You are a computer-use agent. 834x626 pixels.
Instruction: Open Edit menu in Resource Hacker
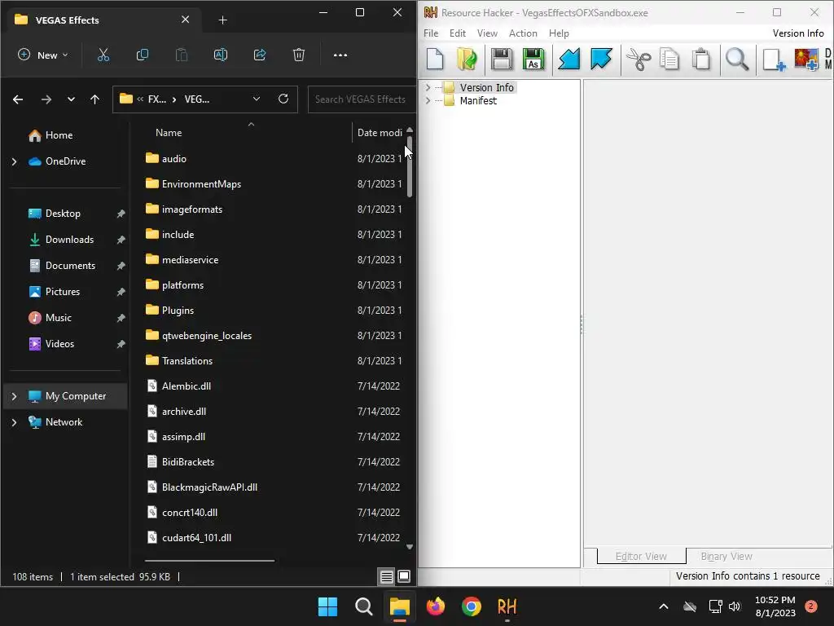(x=458, y=33)
